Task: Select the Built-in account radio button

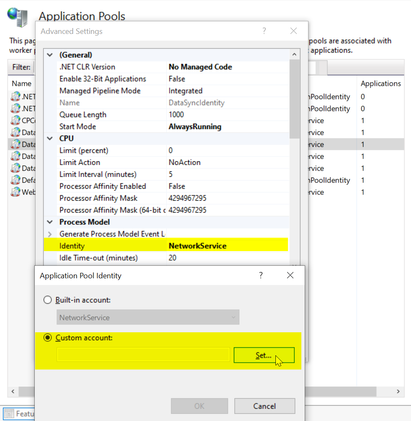Action: pos(48,300)
